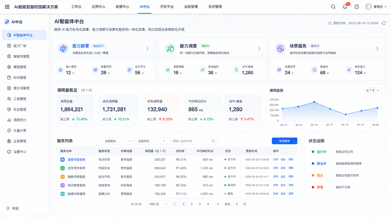391x218 pixels.
Task: Go to pagination page 4
Action: (x=208, y=204)
